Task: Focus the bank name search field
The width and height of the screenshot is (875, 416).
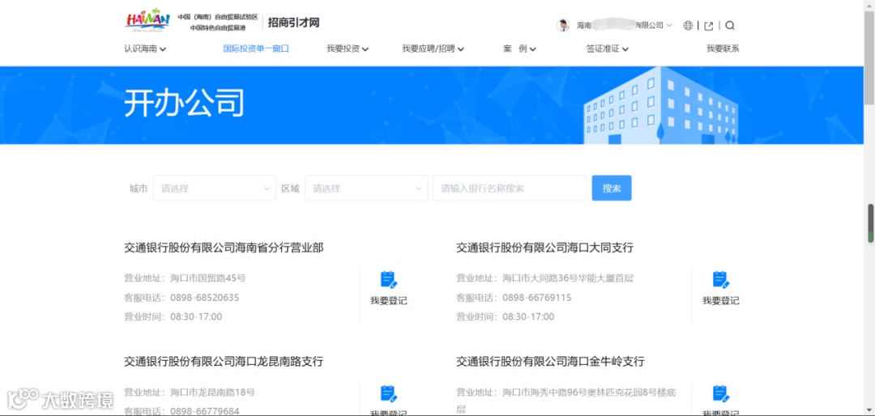Action: (510, 189)
